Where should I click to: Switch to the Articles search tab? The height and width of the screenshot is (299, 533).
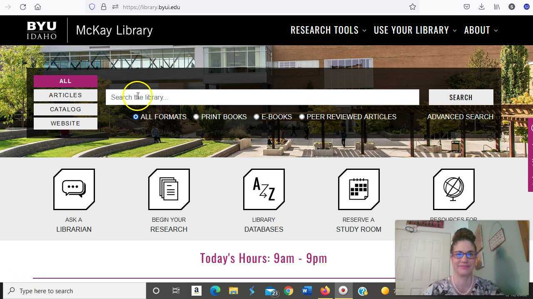click(65, 95)
